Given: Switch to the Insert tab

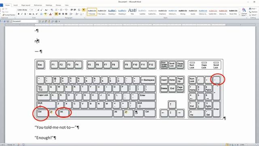Looking at the screenshot, I should click(15, 5).
